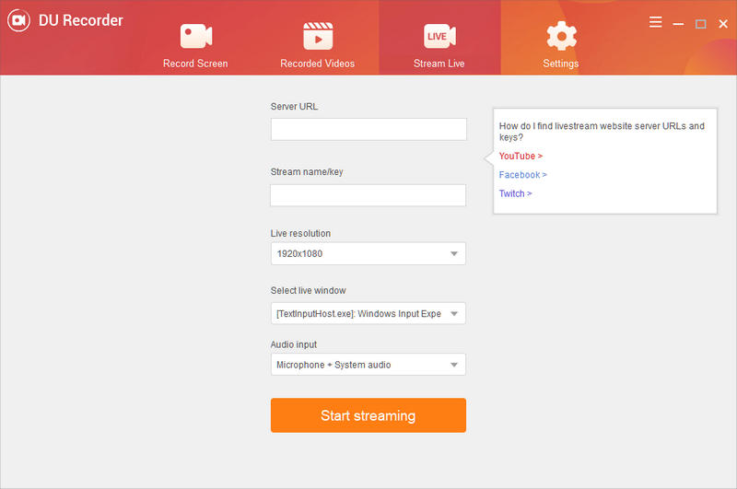The image size is (737, 489).
Task: Close the DU Recorder window
Action: click(723, 24)
